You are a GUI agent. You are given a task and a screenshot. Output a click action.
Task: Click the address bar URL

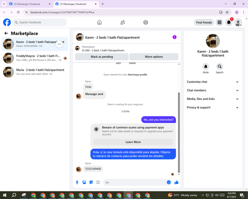62,12
